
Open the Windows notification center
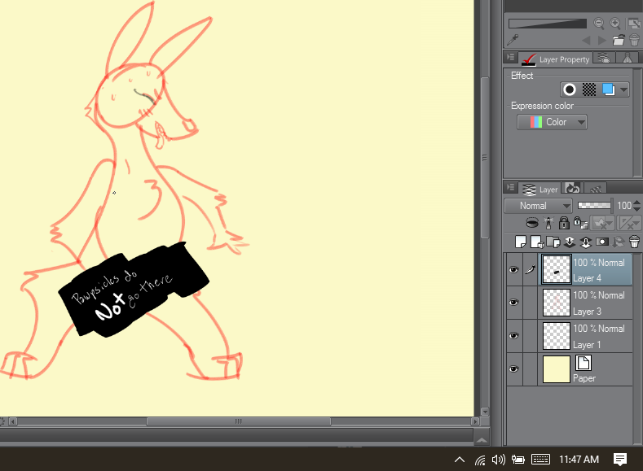tap(619, 459)
